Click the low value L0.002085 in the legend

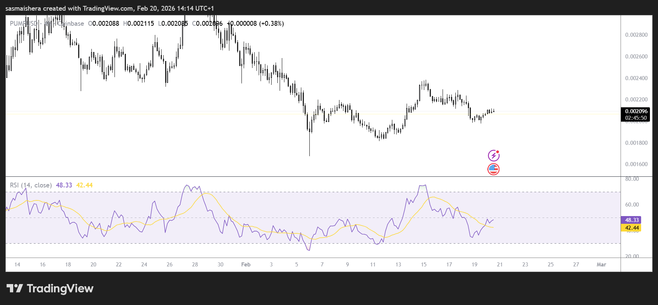173,24
